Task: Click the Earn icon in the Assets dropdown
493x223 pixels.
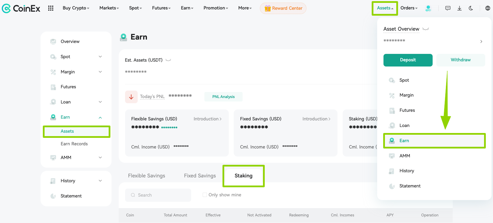Action: pyautogui.click(x=392, y=141)
